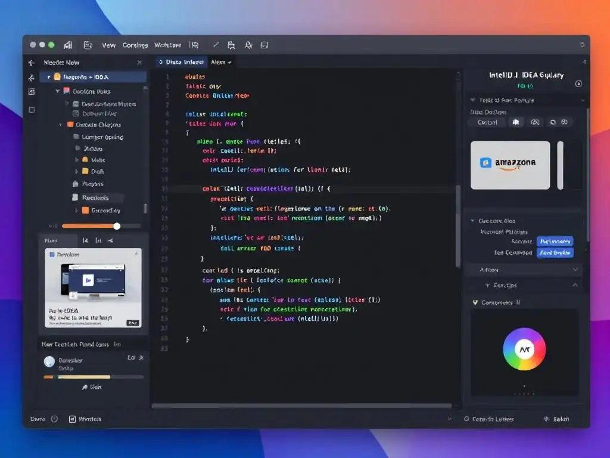Click the back arrow icon in the left sidebar
The image size is (610, 458).
(x=32, y=63)
